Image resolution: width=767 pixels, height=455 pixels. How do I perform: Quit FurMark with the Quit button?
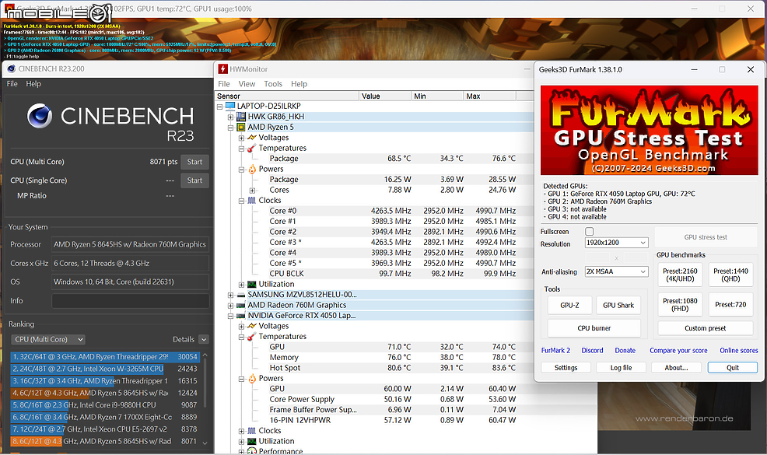click(x=733, y=367)
